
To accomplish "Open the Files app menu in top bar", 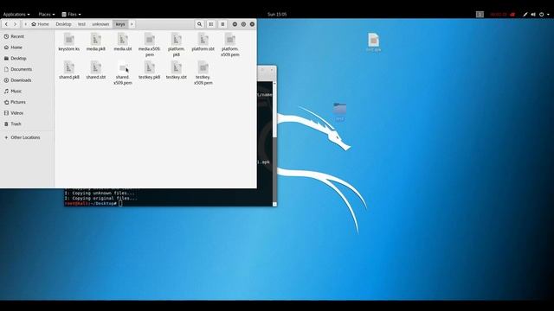I will pyautogui.click(x=71, y=15).
